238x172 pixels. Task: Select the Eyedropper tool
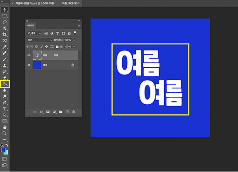point(5,47)
